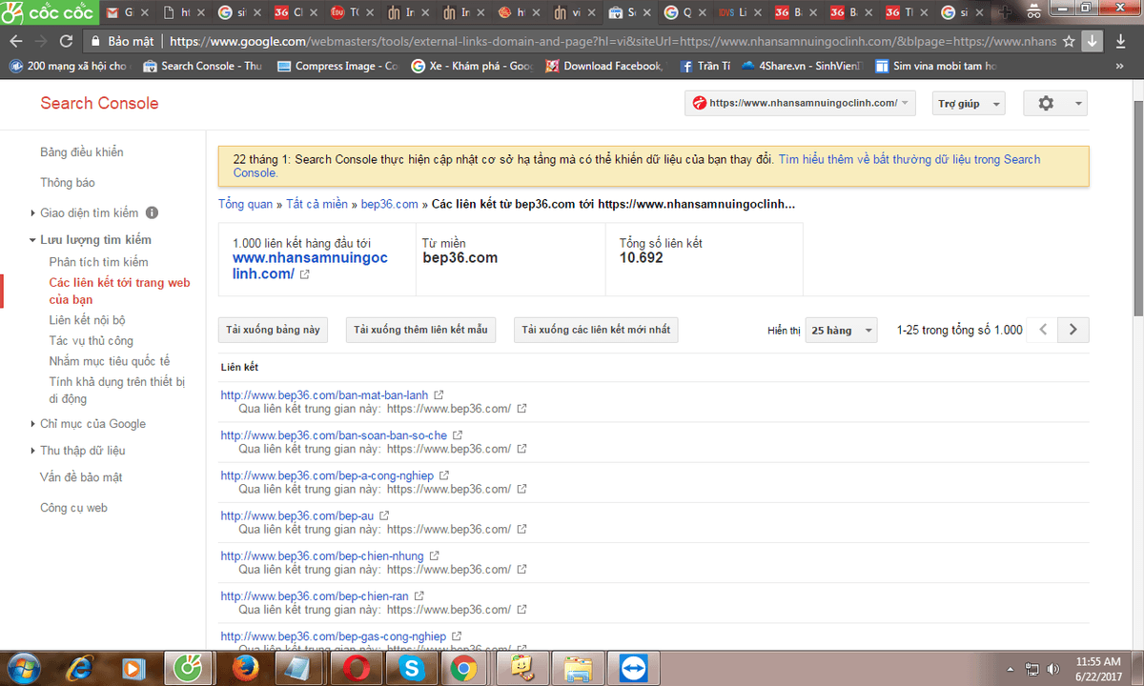The width and height of the screenshot is (1144, 686).
Task: Switch to the Gmail browser tab
Action: pos(127,13)
